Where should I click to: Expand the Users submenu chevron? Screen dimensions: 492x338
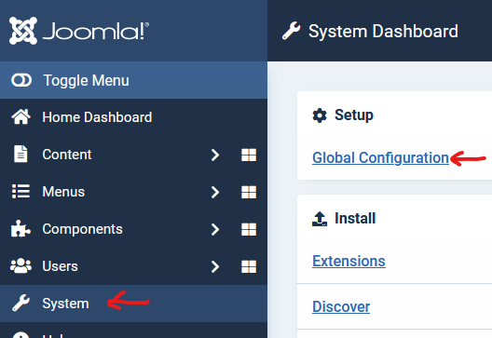[x=215, y=267]
